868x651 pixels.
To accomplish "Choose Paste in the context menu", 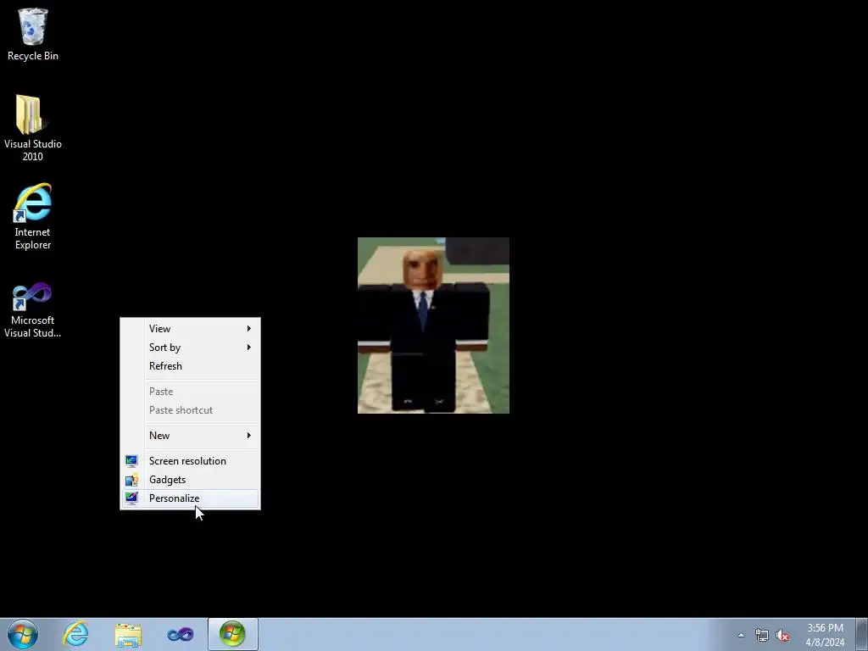I will pos(190,392).
